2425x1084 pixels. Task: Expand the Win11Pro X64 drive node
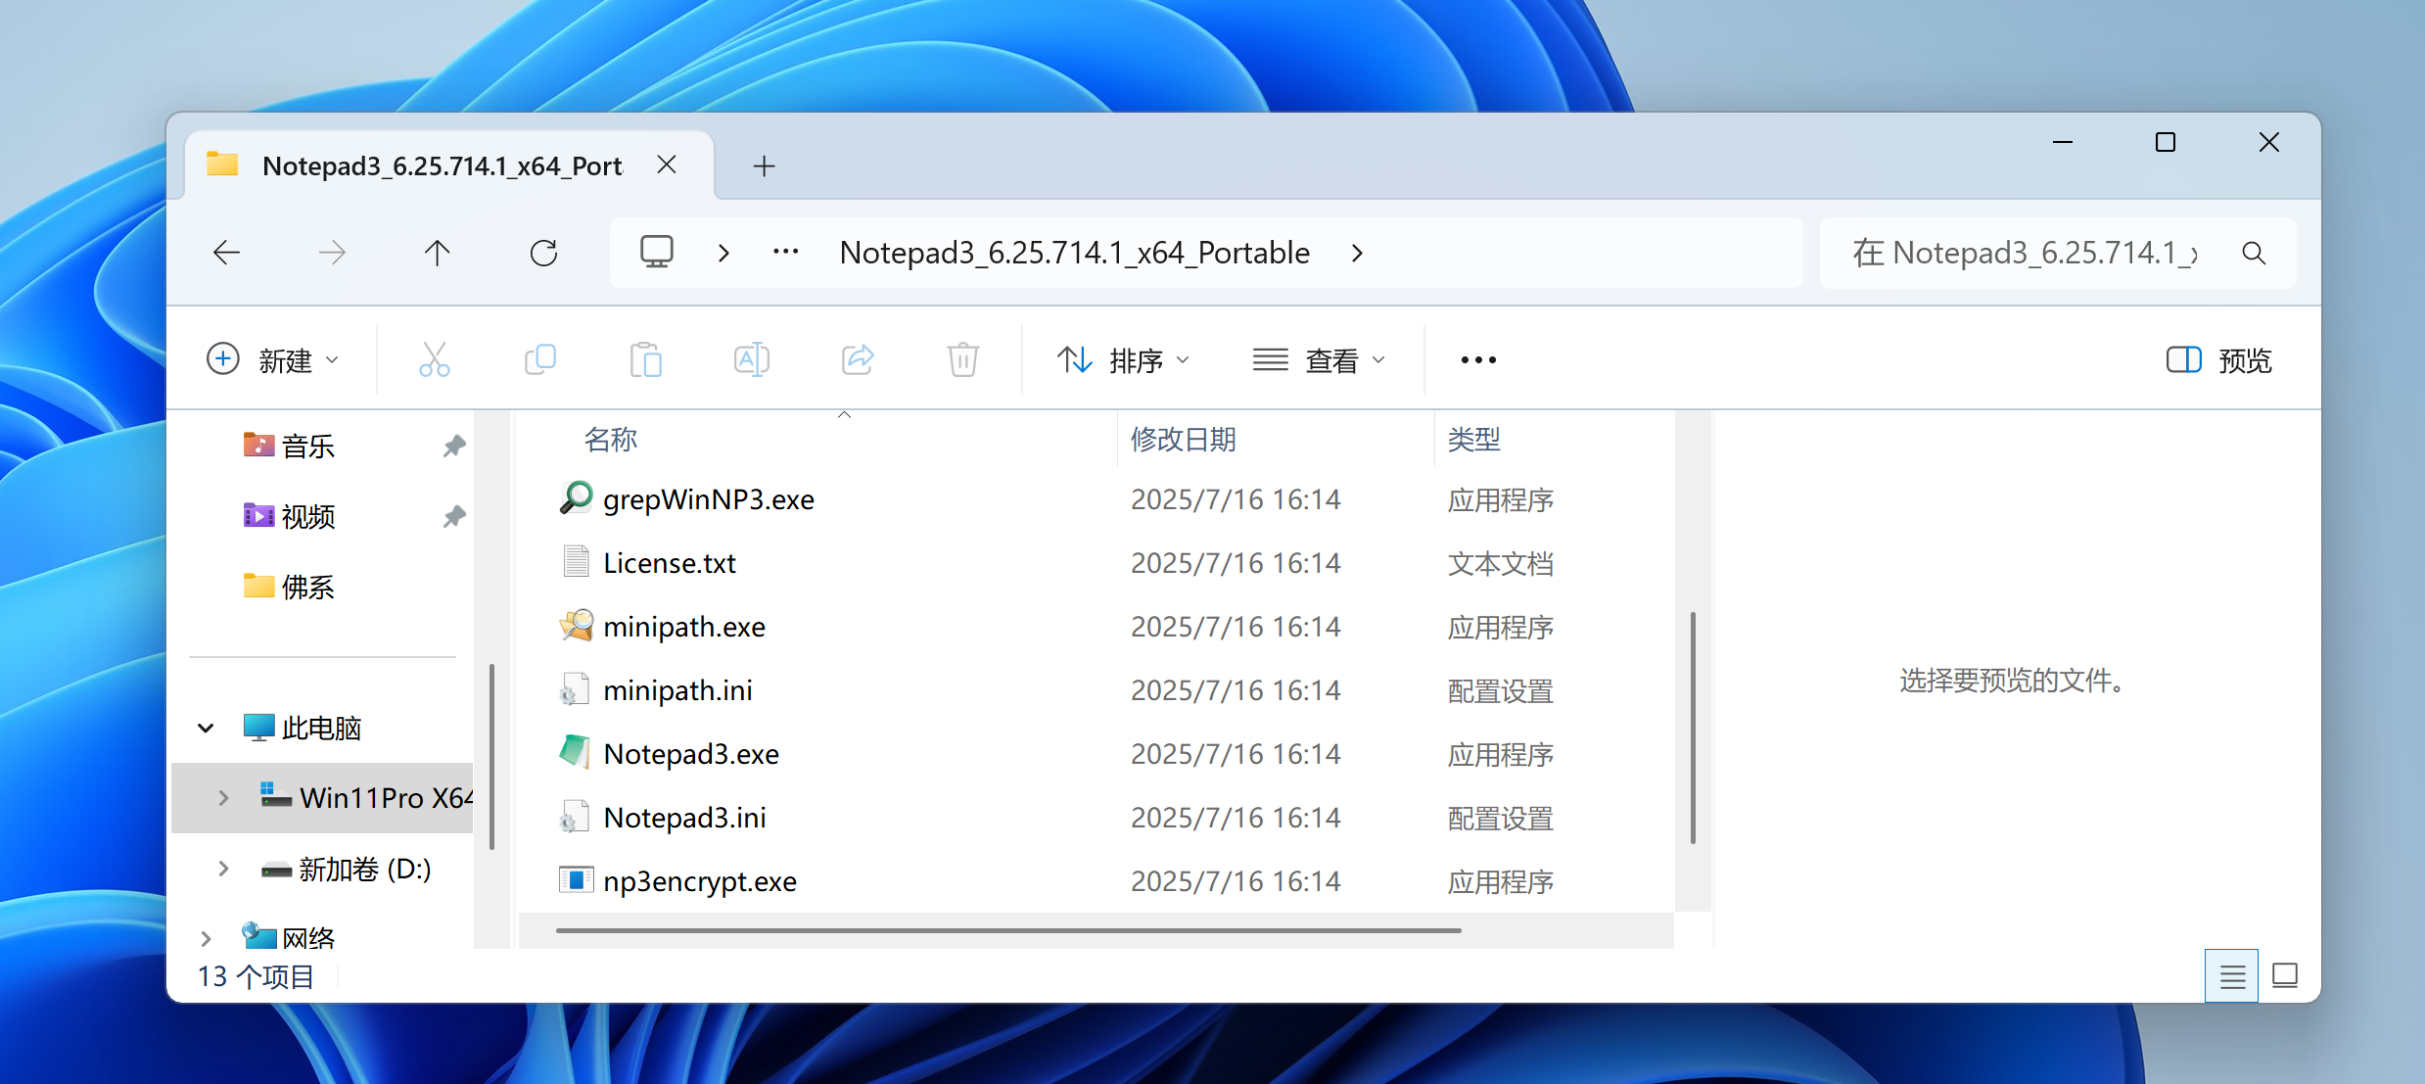[x=223, y=797]
